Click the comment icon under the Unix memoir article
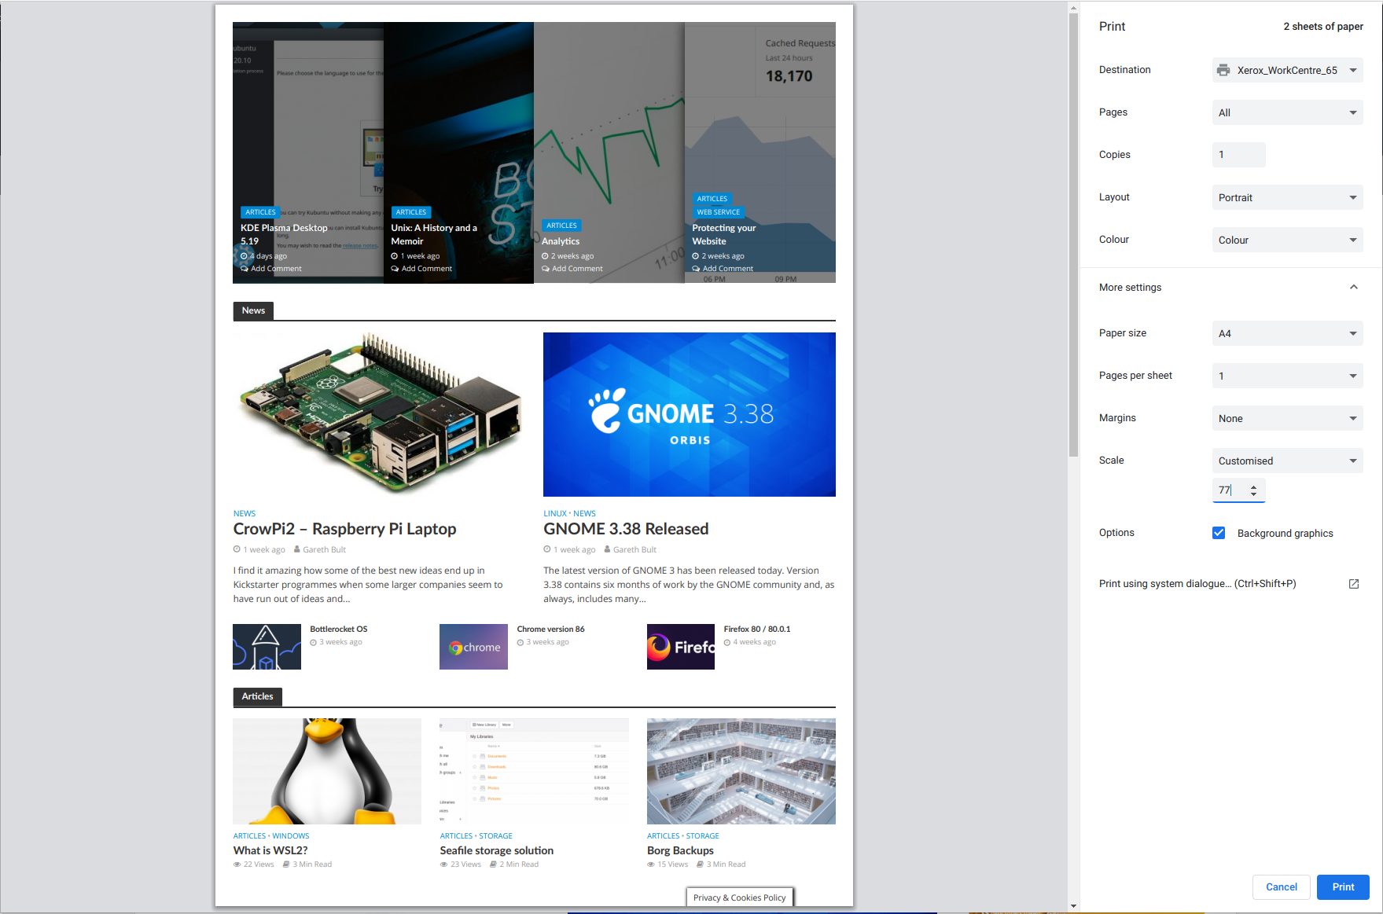The image size is (1383, 914). pyautogui.click(x=394, y=268)
